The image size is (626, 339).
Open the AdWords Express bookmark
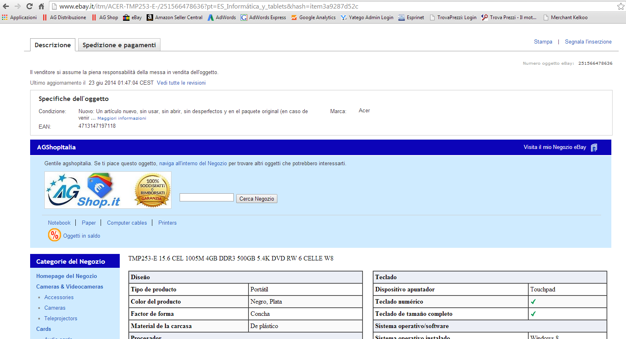[x=264, y=17]
